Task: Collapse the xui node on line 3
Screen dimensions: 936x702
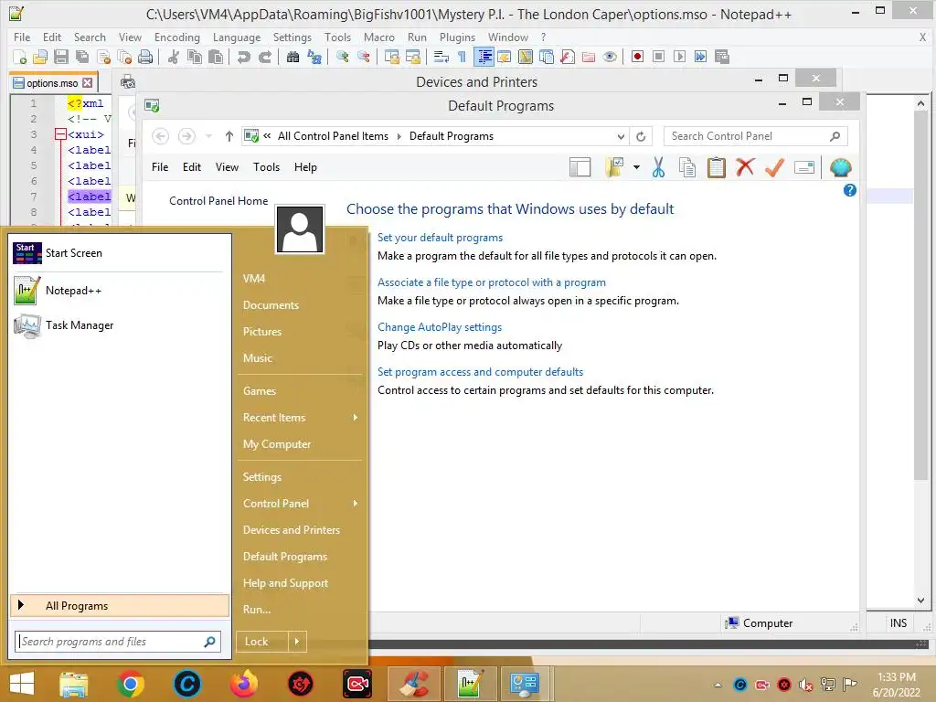Action: coord(60,134)
